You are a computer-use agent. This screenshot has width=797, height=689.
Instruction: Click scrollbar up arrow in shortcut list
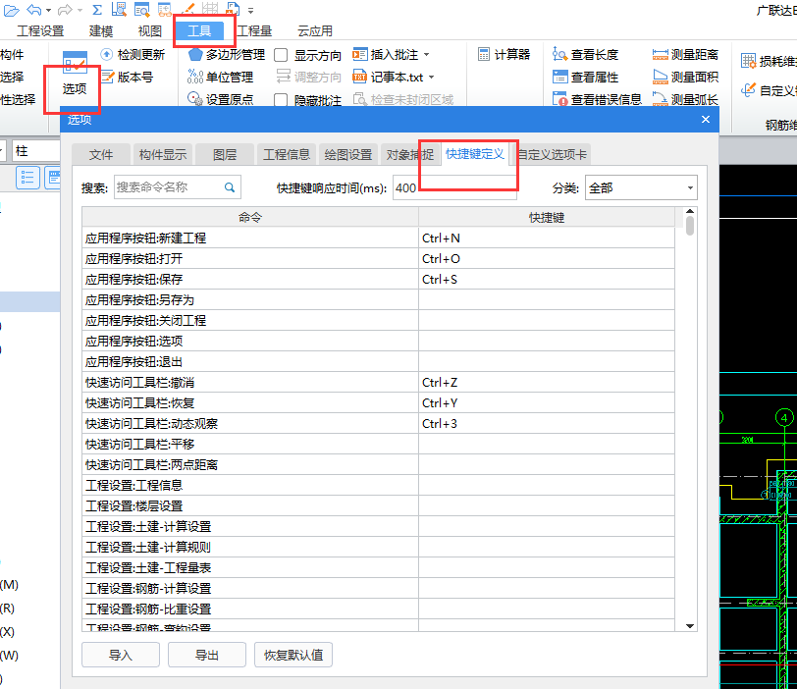[x=690, y=211]
